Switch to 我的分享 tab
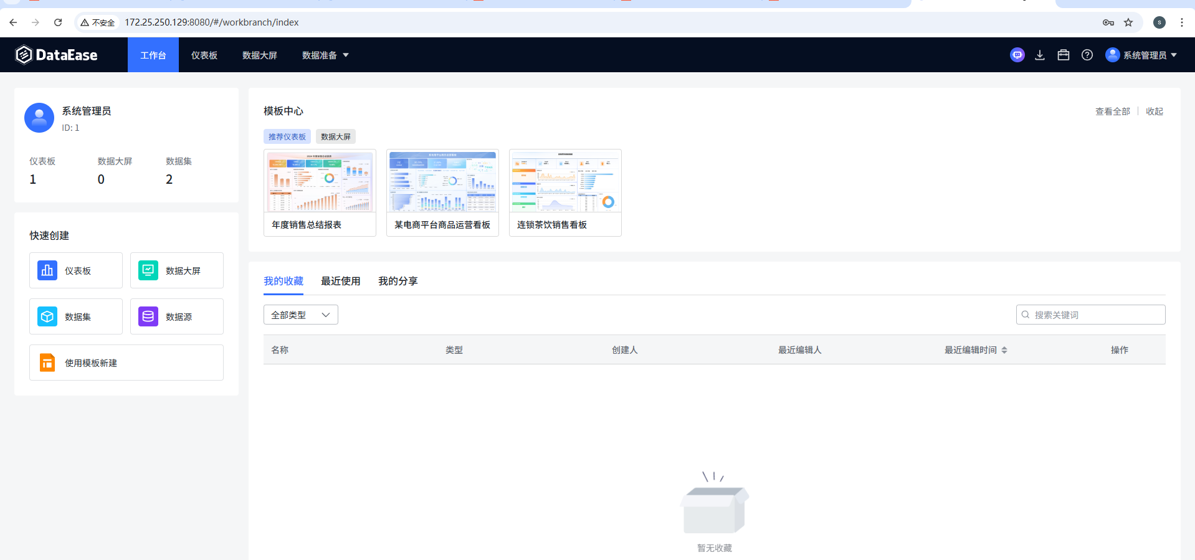This screenshot has height=560, width=1195. coord(398,281)
